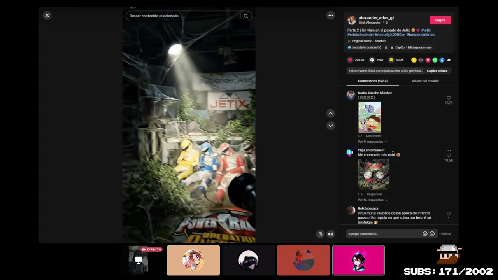Click the embed code icon
Image resolution: width=498 pixels, height=280 pixels.
[x=421, y=60]
